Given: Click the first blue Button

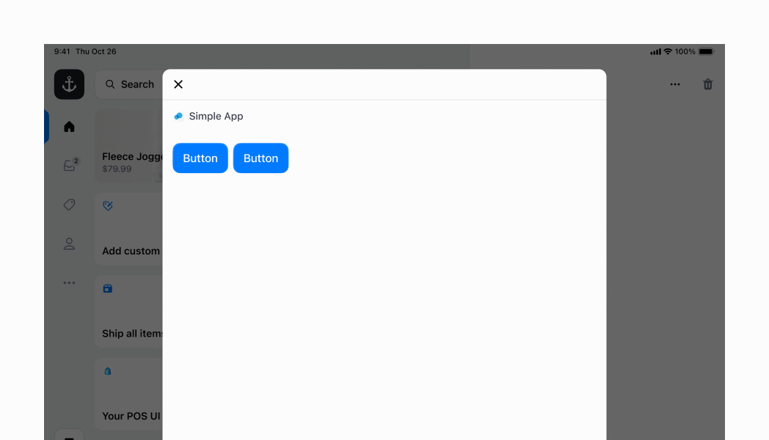Looking at the screenshot, I should (x=200, y=158).
